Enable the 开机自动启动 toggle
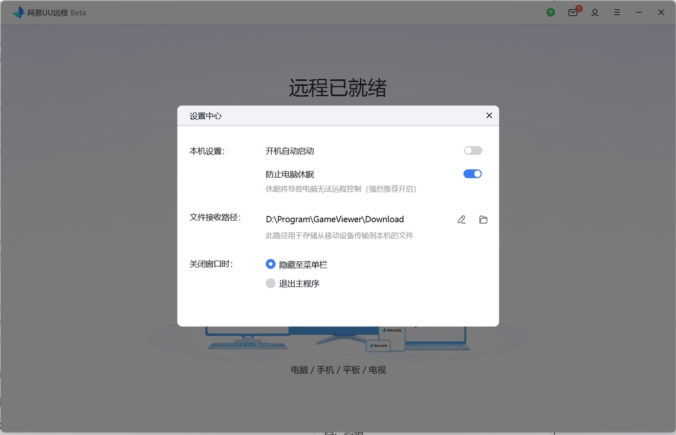676x435 pixels. point(473,150)
